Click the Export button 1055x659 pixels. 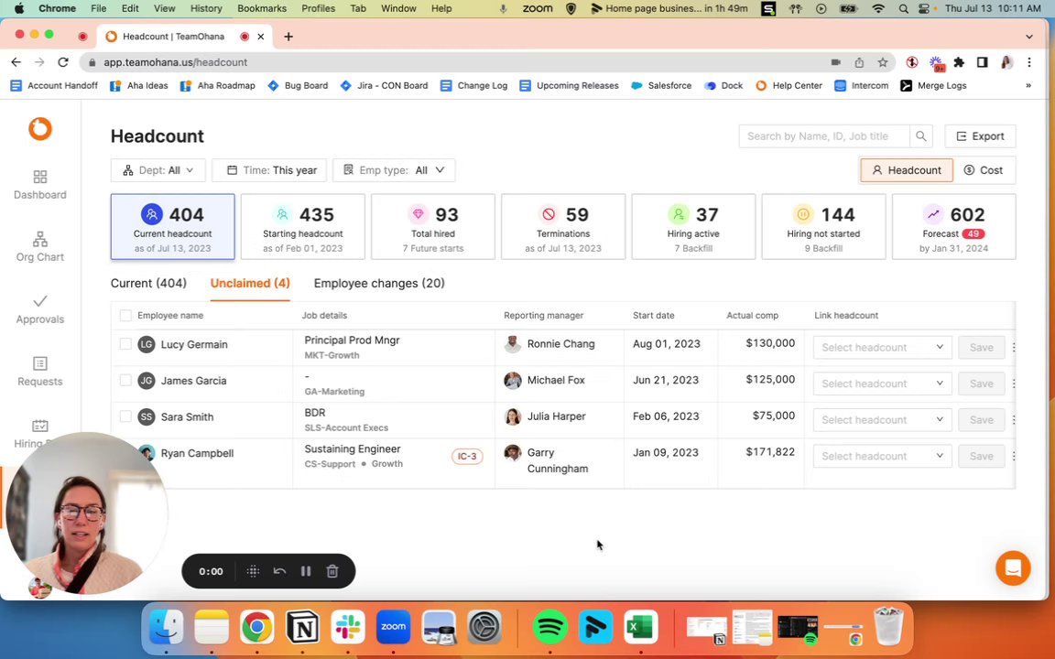pyautogui.click(x=980, y=135)
